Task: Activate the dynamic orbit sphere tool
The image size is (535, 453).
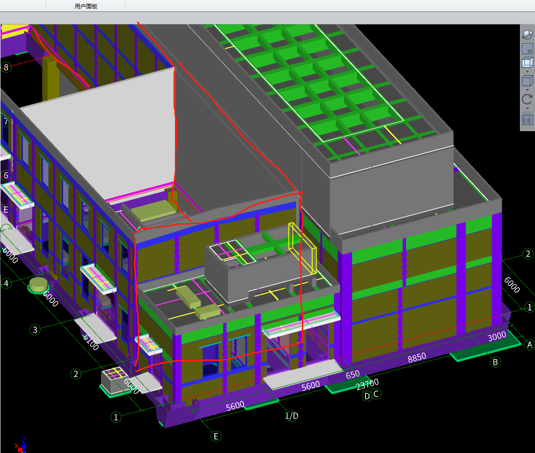Action: (527, 34)
